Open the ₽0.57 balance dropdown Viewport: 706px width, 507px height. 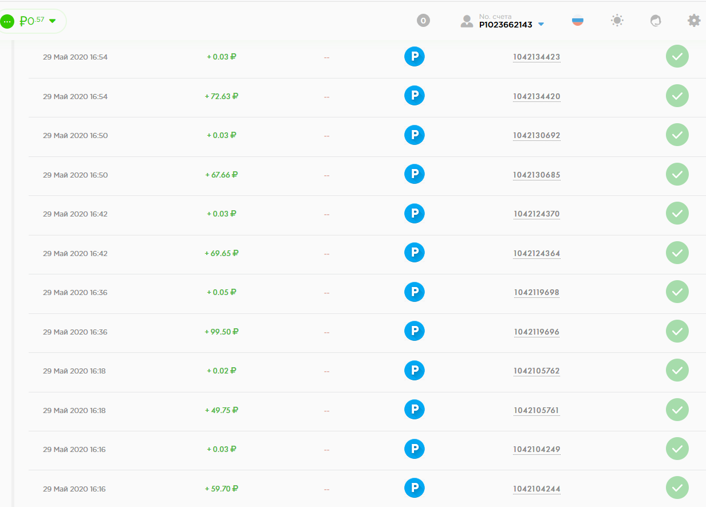point(33,21)
